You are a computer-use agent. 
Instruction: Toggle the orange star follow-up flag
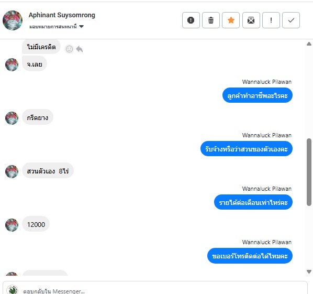pyautogui.click(x=231, y=20)
